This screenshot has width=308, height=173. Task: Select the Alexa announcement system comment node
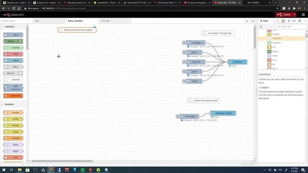pos(77,30)
